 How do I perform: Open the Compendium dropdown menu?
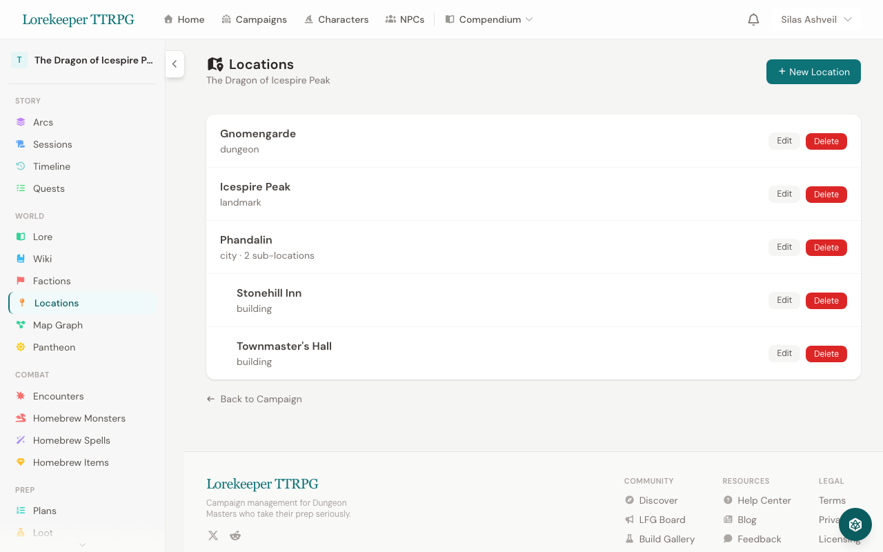pos(489,19)
